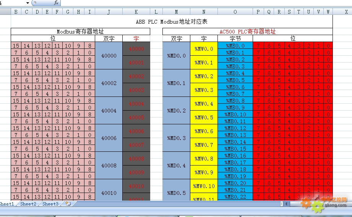
Task: Select the %MD0.4 cell
Action: [176, 166]
